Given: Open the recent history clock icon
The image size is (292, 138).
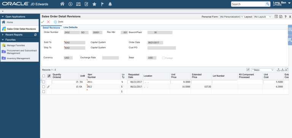Looking at the screenshot, I should (70, 4).
